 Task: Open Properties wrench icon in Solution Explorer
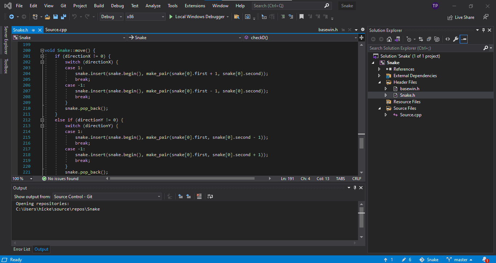click(x=455, y=39)
